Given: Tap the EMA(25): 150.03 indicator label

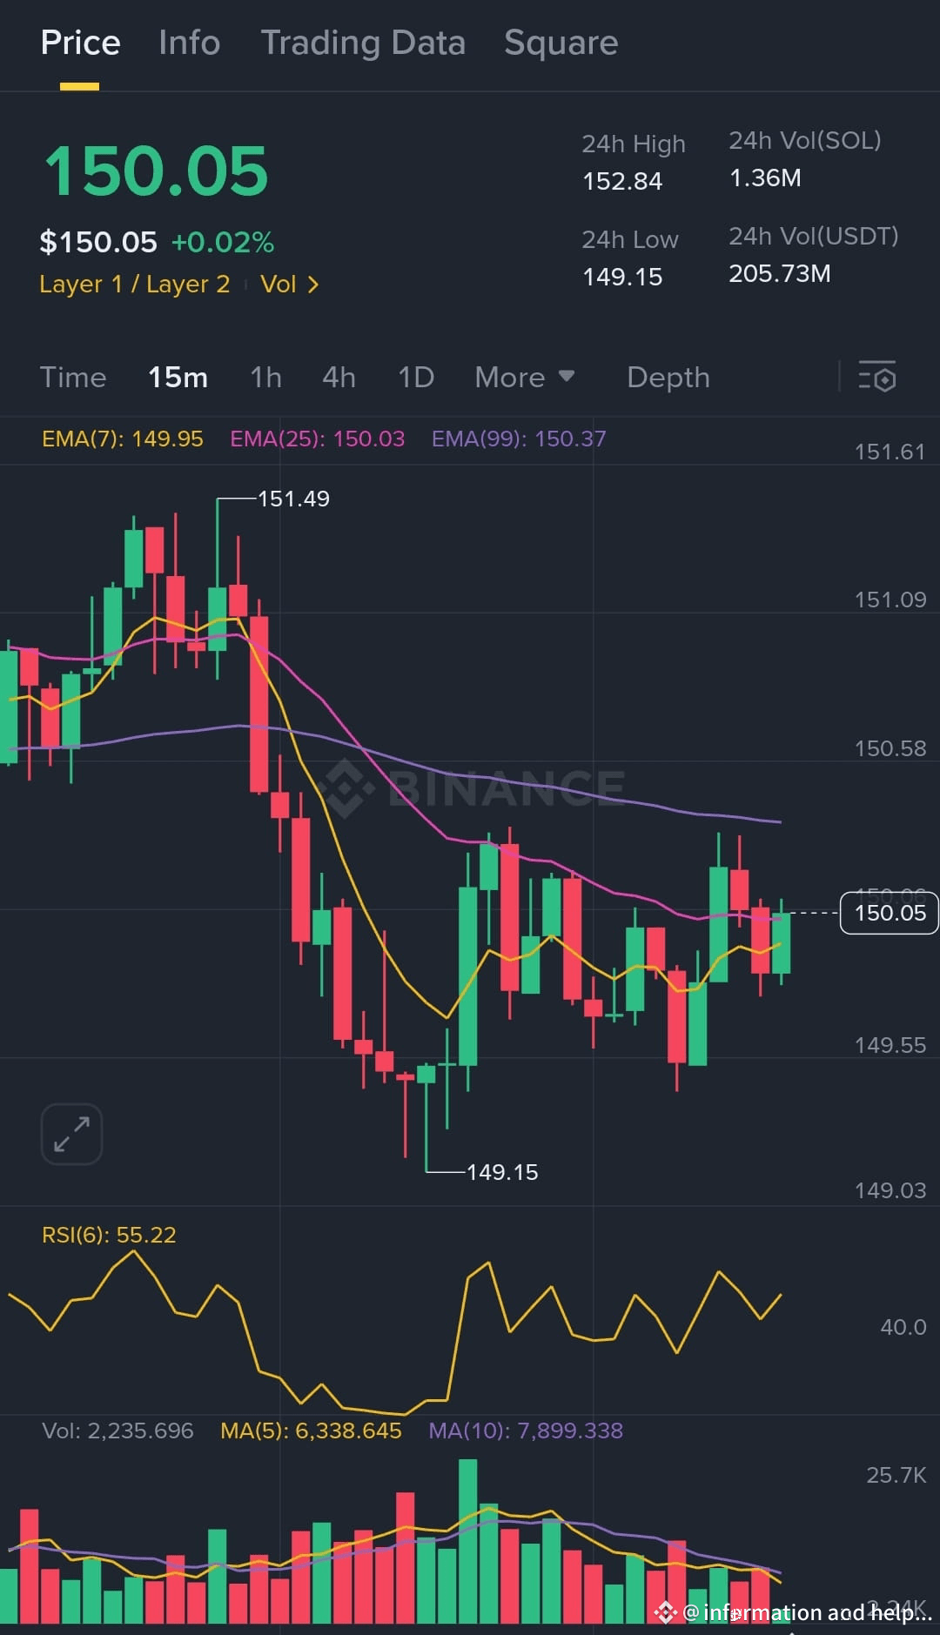Looking at the screenshot, I should point(318,439).
